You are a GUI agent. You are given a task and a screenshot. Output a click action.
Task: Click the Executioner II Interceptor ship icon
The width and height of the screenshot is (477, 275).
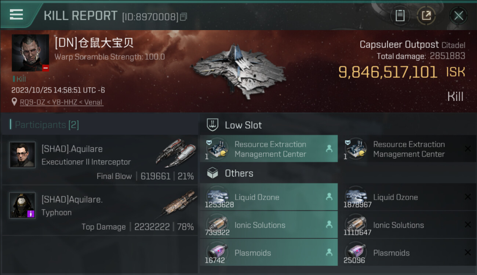tap(175, 153)
